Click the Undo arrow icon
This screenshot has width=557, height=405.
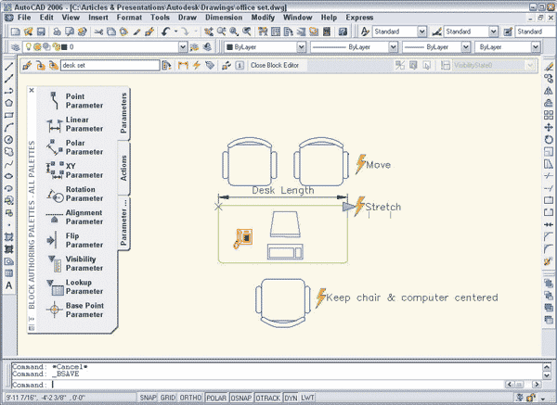tap(165, 32)
